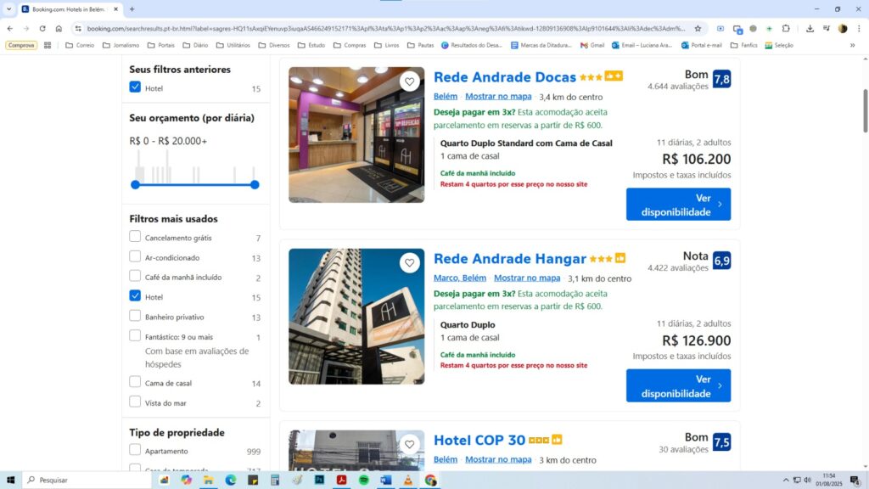This screenshot has height=489, width=869.
Task: Ver disponibilidade for Rede Andrade Docas
Action: [x=678, y=205]
